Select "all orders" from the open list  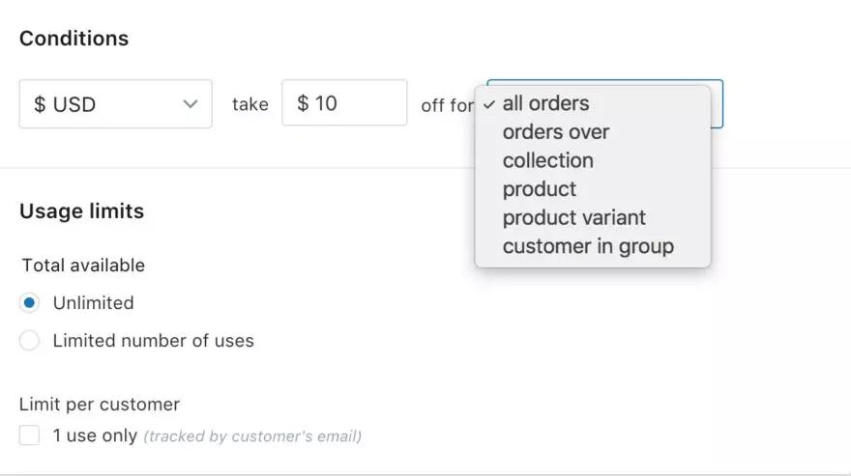coord(545,103)
